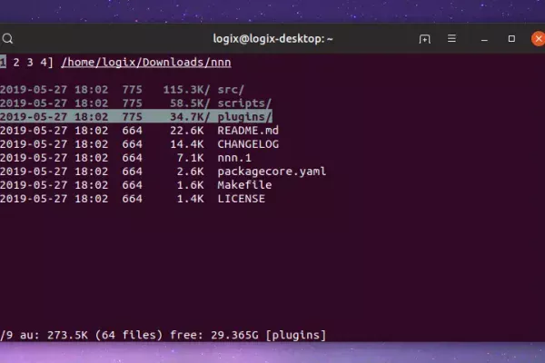Open the terminal search icon

[x=7, y=38]
